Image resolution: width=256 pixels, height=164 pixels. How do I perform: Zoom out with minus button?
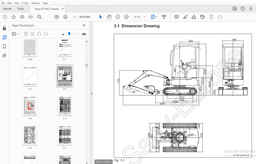coord(118,17)
